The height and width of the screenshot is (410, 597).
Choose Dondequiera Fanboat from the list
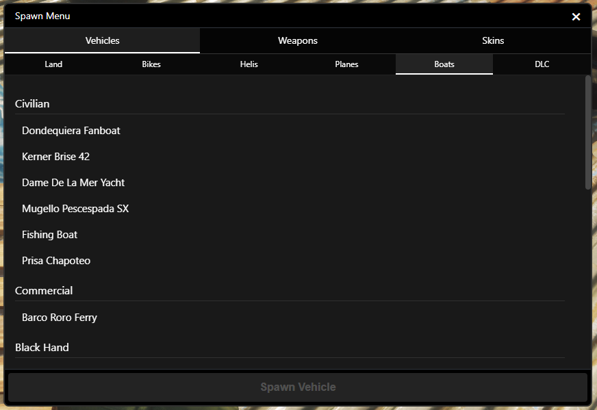click(x=71, y=131)
